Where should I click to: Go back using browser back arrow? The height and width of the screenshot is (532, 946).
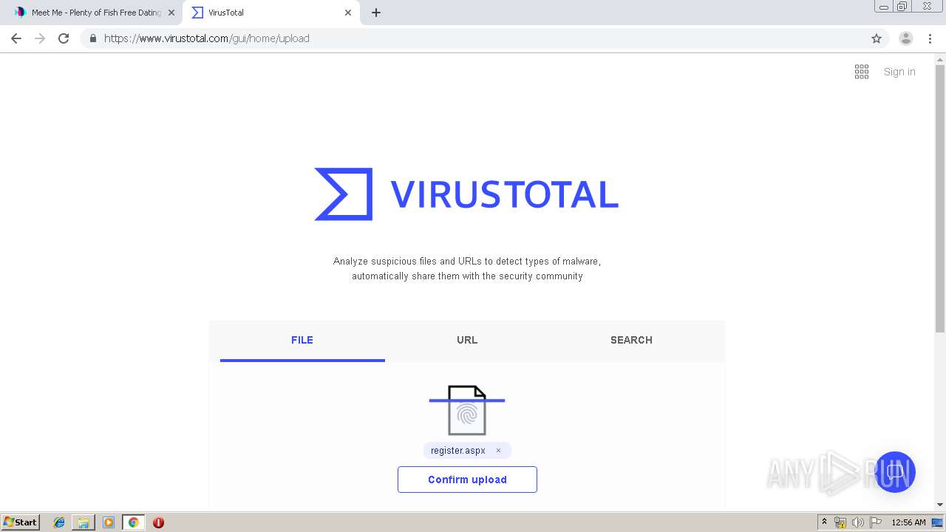click(16, 38)
